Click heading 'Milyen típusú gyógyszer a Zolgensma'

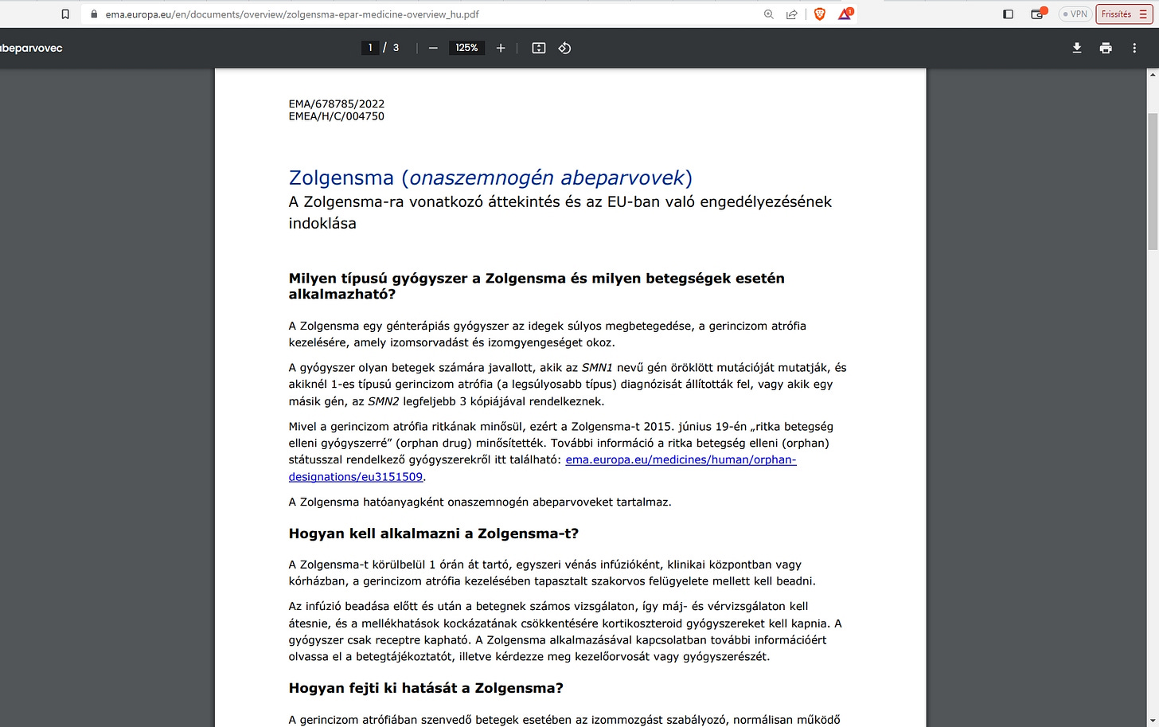pos(537,286)
